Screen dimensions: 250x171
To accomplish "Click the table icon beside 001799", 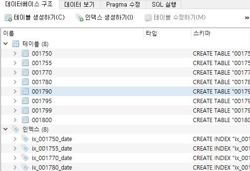I will click(25, 110).
